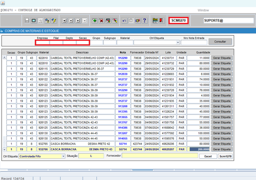Viewport: 256px width, 180px height.
Task: Go to the previous record
Action: coord(71,21)
